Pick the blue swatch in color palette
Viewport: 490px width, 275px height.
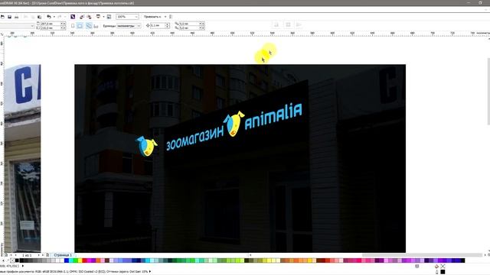tap(67, 260)
